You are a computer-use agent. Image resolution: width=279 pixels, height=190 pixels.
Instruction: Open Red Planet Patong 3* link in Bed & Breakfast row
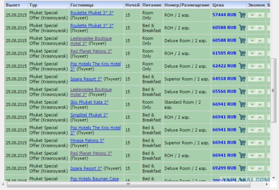tap(91, 153)
